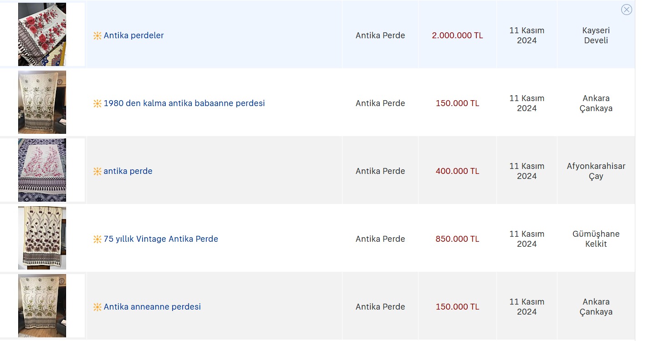Viewport: 659px width, 341px height.
Task: Click the sun icon next to "1980 den kalma antika babaanne perdesi"
Action: point(97,103)
